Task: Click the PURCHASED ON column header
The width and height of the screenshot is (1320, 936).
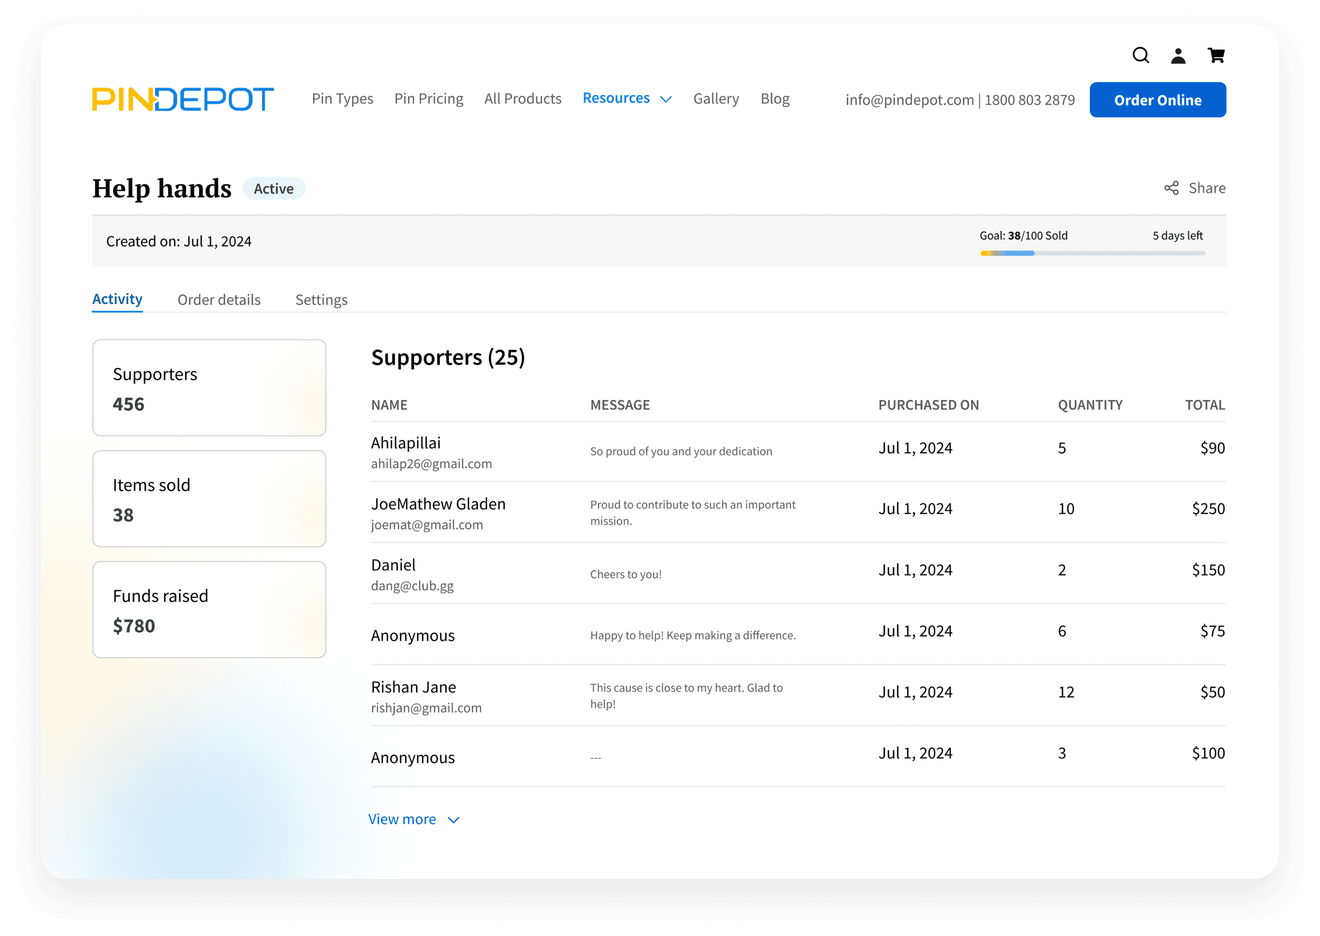Action: point(928,405)
